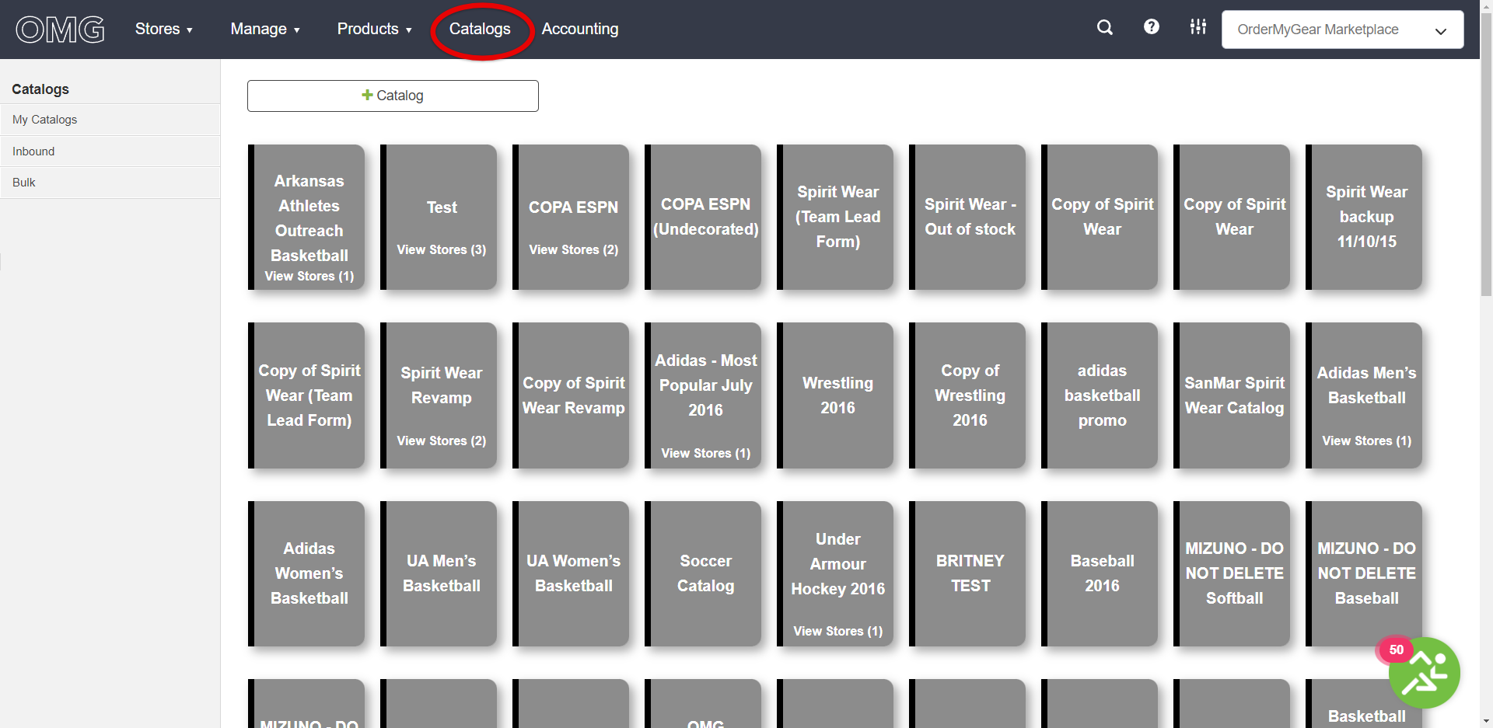Open Soccer Catalog card
The width and height of the screenshot is (1493, 728).
coord(703,573)
